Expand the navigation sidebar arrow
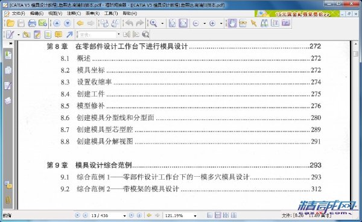The image size is (362, 222). coord(11,43)
